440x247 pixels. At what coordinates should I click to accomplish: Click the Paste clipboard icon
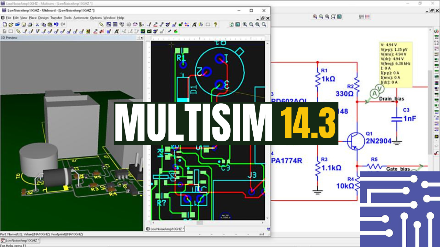click(x=50, y=25)
